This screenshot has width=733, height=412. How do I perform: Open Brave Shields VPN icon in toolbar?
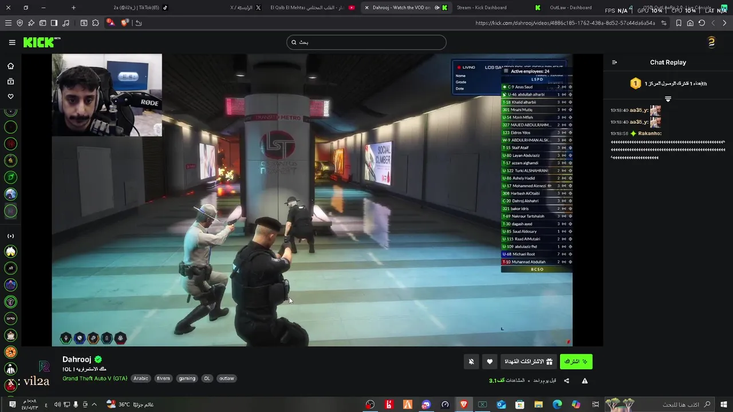click(x=19, y=23)
